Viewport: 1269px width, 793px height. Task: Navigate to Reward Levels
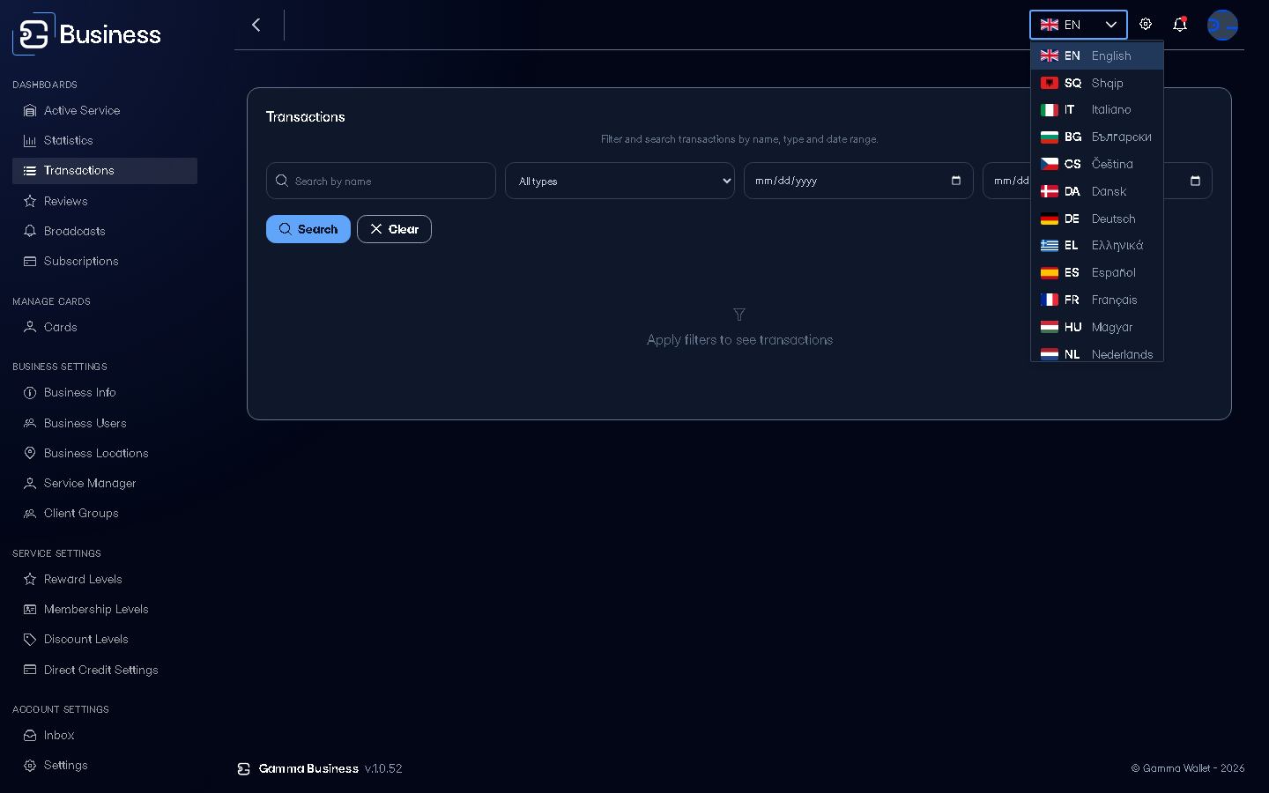coord(105,579)
